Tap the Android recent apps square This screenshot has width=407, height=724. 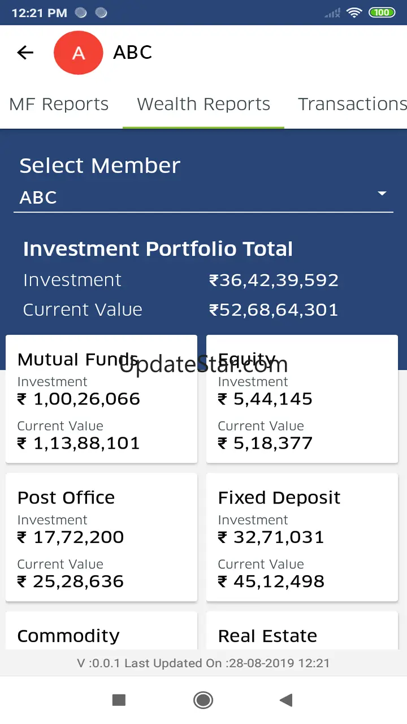[119, 700]
